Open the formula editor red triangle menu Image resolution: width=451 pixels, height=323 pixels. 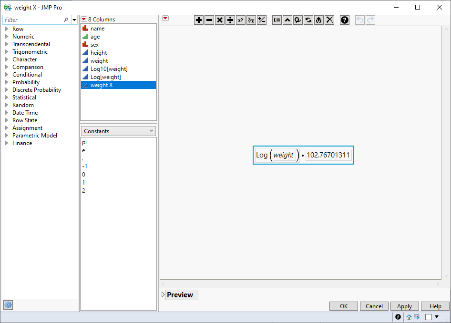point(165,18)
